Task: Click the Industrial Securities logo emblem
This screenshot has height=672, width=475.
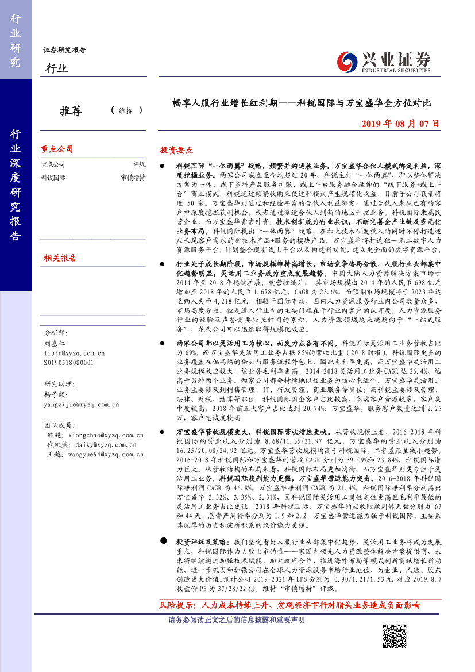Action: [347, 60]
